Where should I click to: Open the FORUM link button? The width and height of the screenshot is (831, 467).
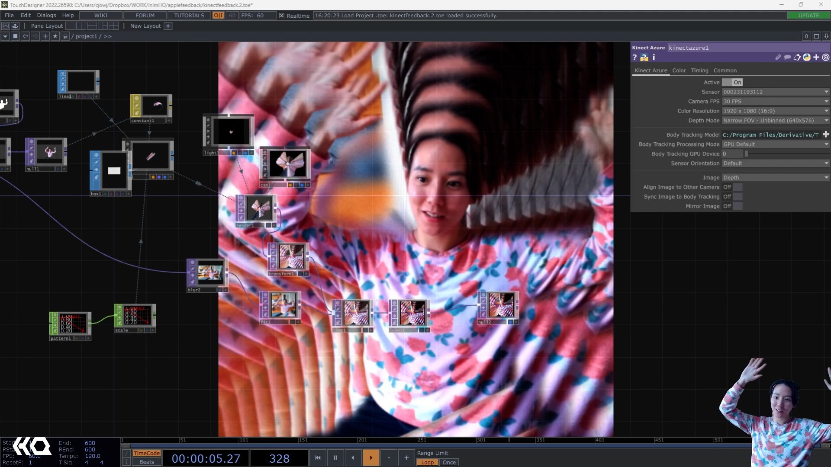145,16
